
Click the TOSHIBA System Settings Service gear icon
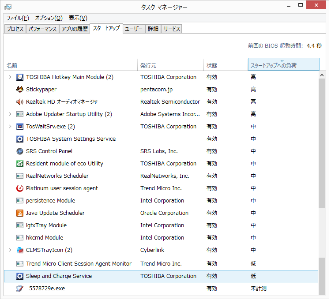click(19, 139)
